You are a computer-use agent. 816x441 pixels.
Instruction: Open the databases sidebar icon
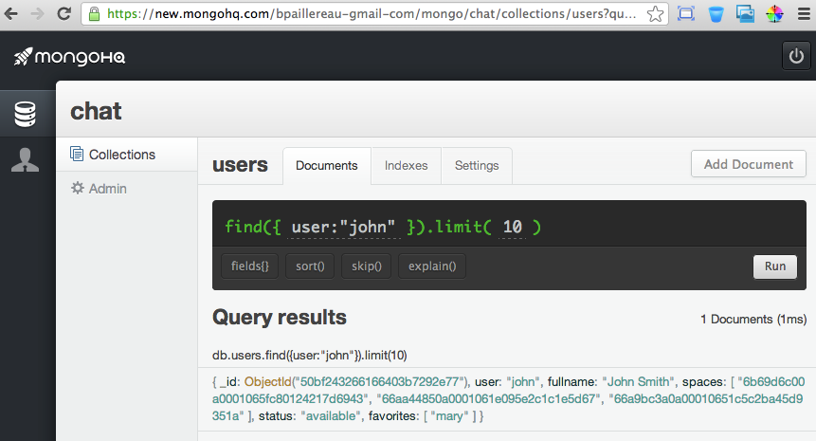(x=25, y=114)
